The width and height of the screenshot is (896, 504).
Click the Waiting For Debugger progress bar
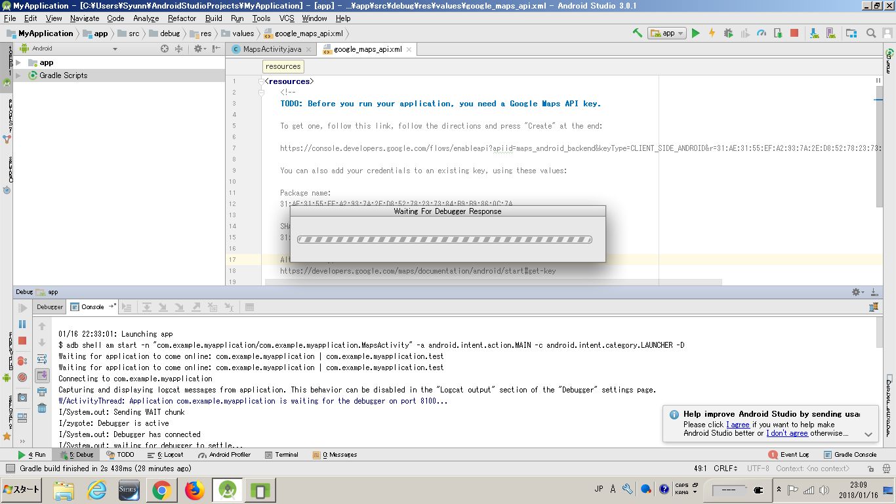[x=445, y=240]
